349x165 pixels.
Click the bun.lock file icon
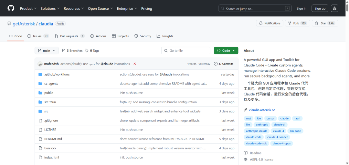click(40, 148)
